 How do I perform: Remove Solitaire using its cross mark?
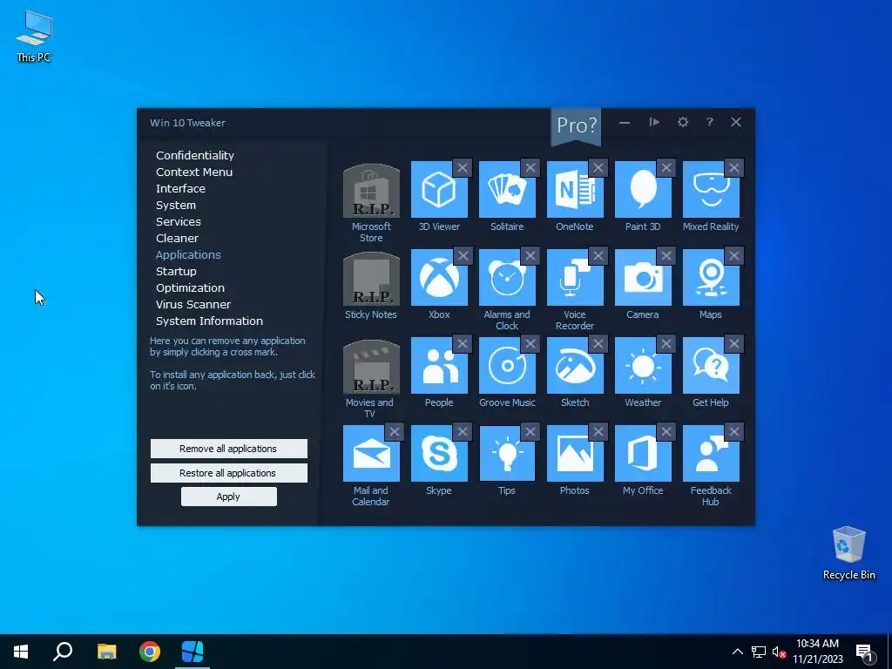coord(530,168)
